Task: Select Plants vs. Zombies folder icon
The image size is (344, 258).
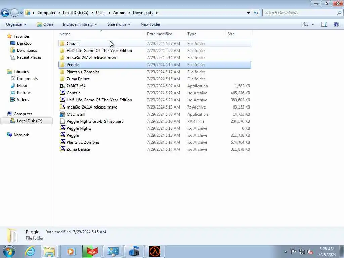Action: [x=62, y=72]
